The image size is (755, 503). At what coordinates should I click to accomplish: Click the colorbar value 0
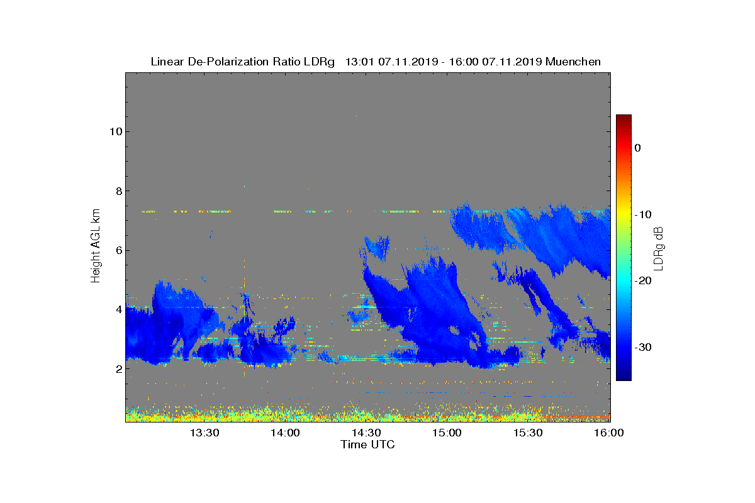(x=637, y=148)
